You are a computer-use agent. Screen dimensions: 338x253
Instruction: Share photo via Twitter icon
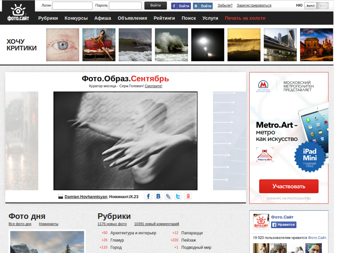coord(178,196)
